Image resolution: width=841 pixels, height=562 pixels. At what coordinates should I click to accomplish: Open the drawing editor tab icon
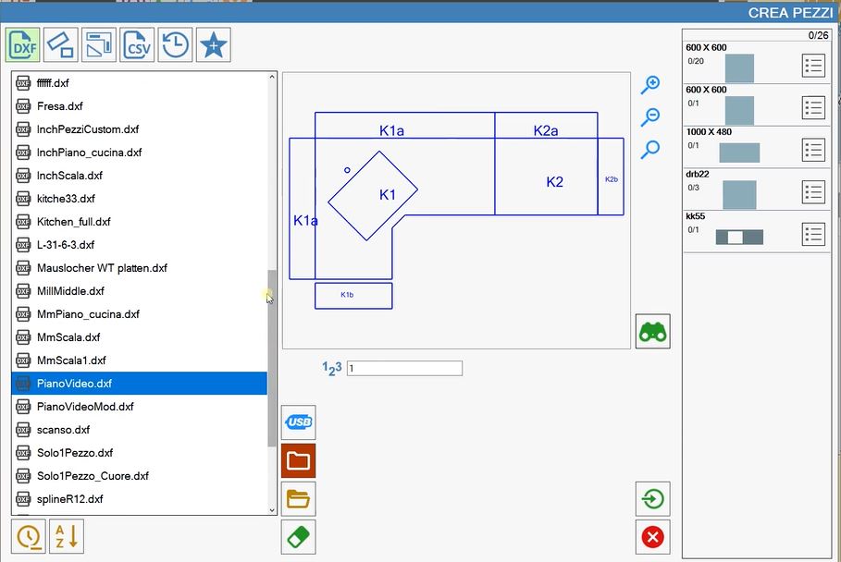99,44
